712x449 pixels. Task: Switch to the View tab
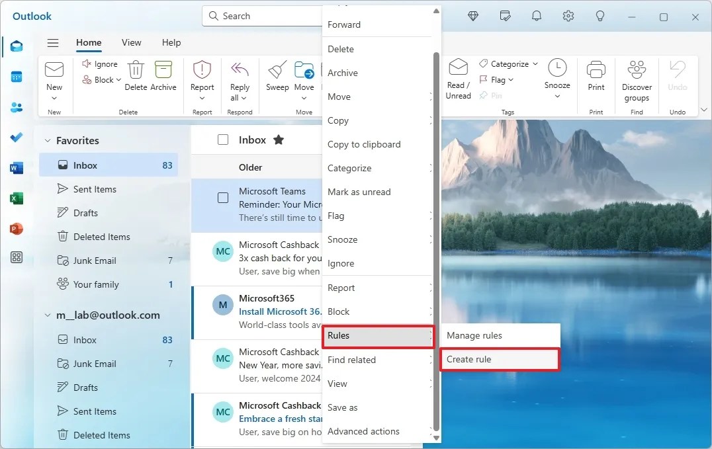(x=131, y=42)
